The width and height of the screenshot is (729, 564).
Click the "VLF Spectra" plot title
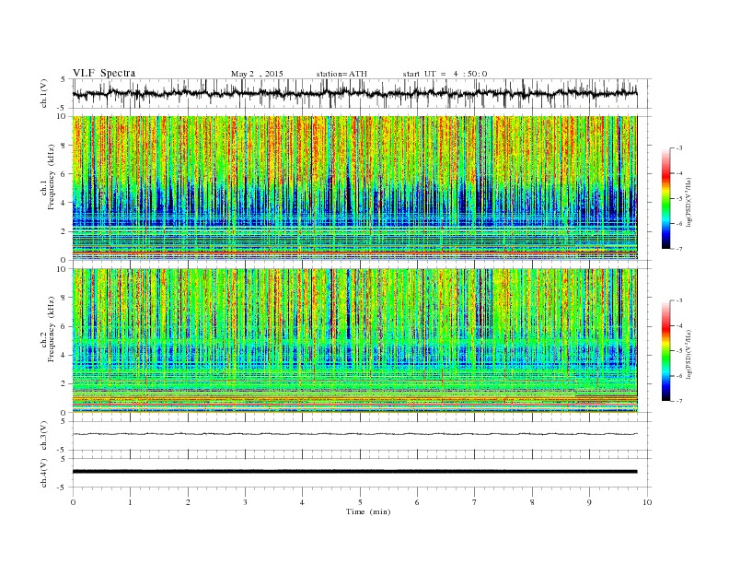click(x=104, y=73)
